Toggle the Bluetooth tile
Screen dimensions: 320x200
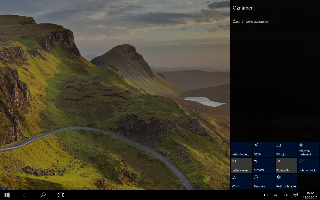286,166
